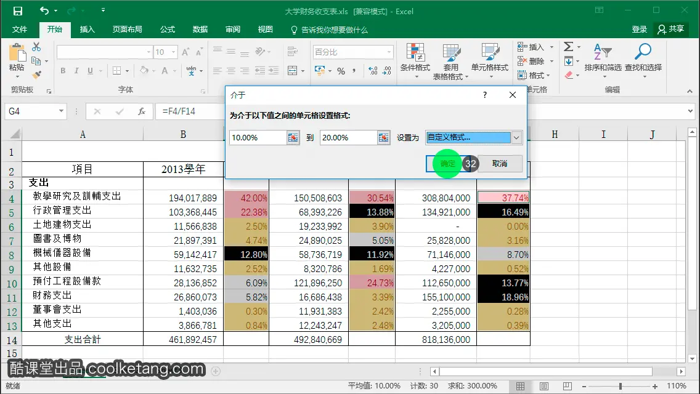Click the zoom slider handle
The height and width of the screenshot is (394, 700).
click(620, 387)
